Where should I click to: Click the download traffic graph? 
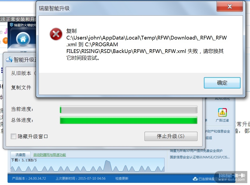(x=88, y=165)
